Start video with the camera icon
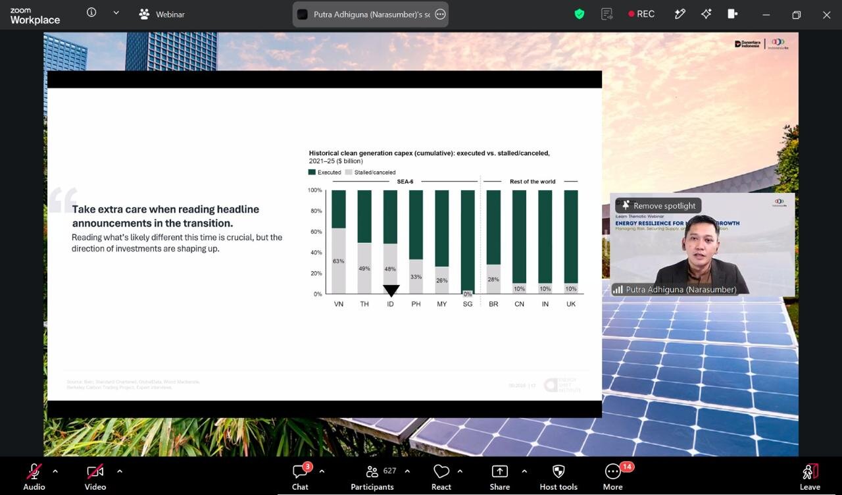 point(95,471)
